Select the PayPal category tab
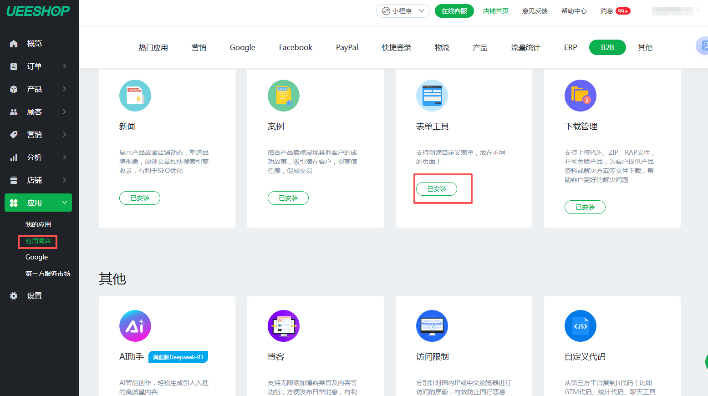Viewport: 708px width, 396px height. point(346,47)
